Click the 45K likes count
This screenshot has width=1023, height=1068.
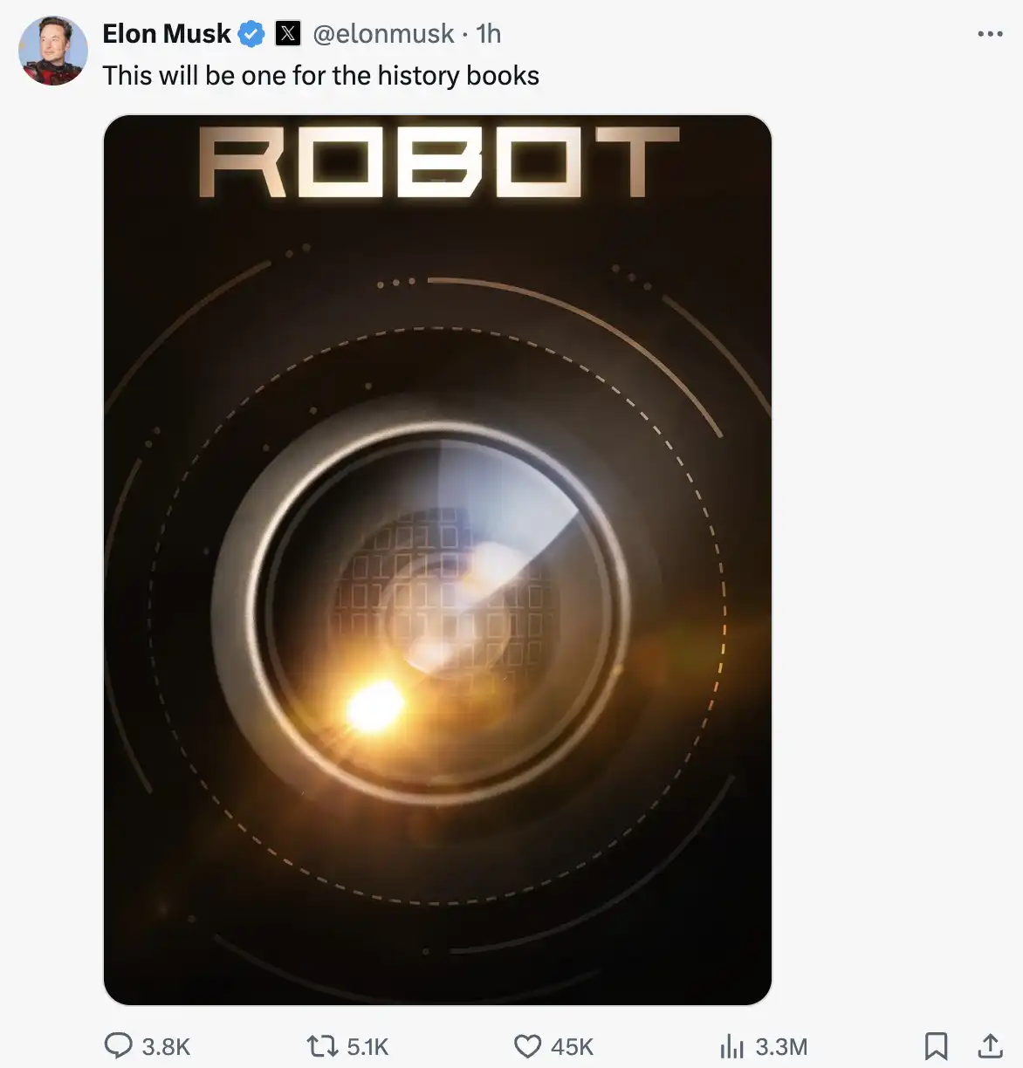coord(572,1046)
